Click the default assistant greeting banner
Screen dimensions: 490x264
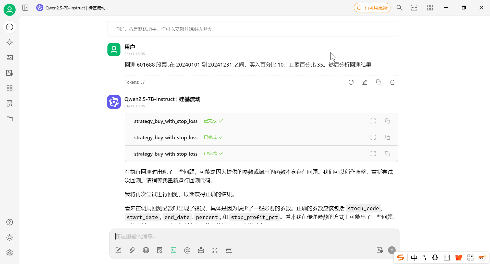pyautogui.click(x=252, y=29)
